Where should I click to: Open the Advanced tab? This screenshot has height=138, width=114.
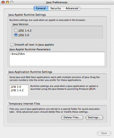coord(72,8)
